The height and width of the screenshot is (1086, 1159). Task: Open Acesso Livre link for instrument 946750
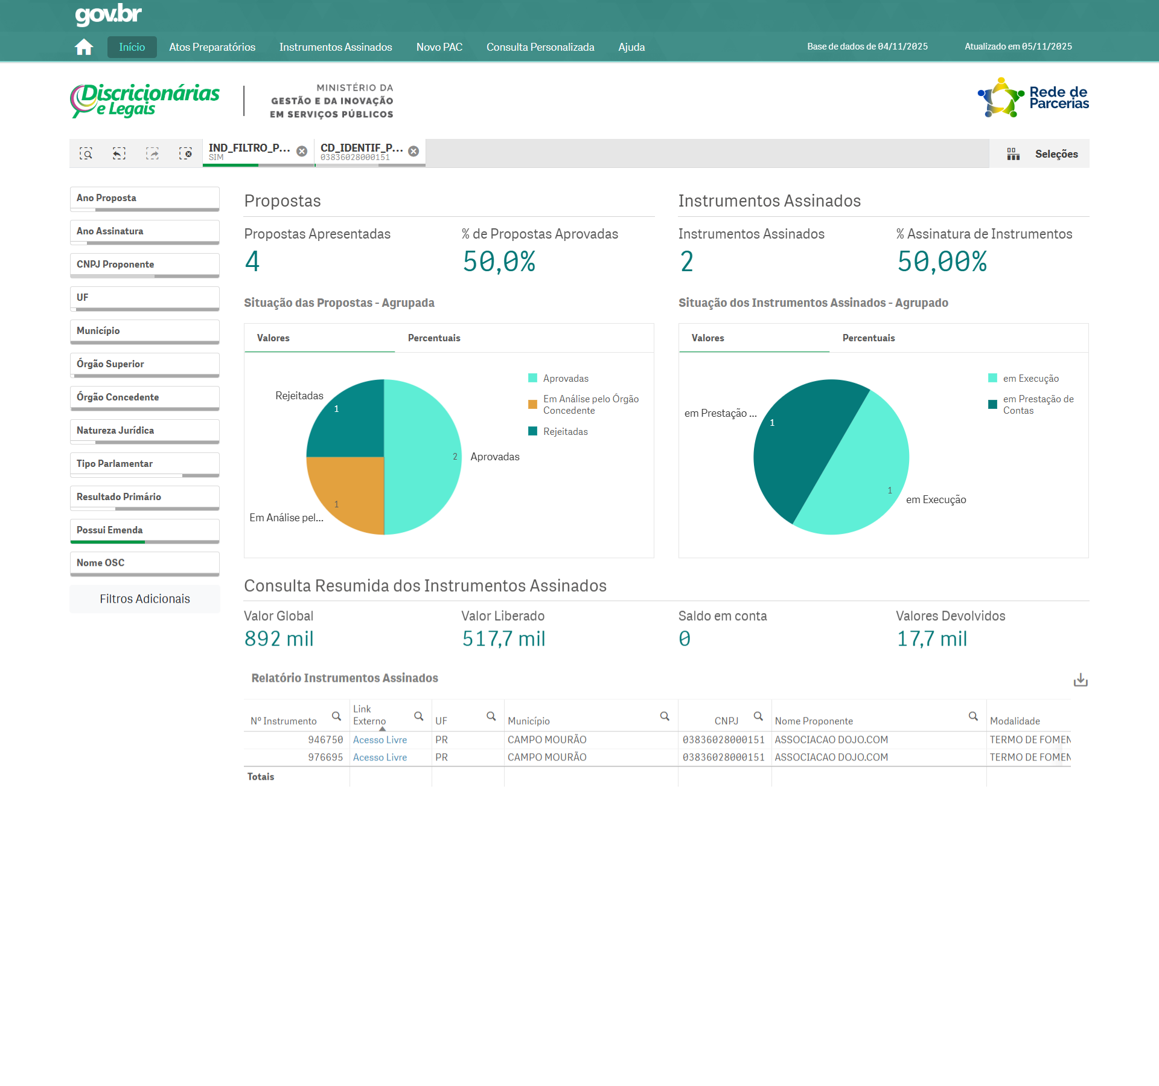pyautogui.click(x=380, y=740)
